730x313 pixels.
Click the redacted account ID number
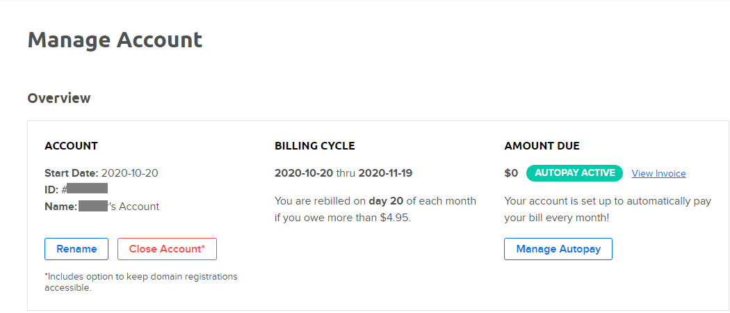click(x=86, y=189)
